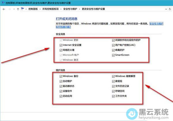Uncheck Internet 安全设置 checkbox
173x121 pixels.
coord(61,45)
